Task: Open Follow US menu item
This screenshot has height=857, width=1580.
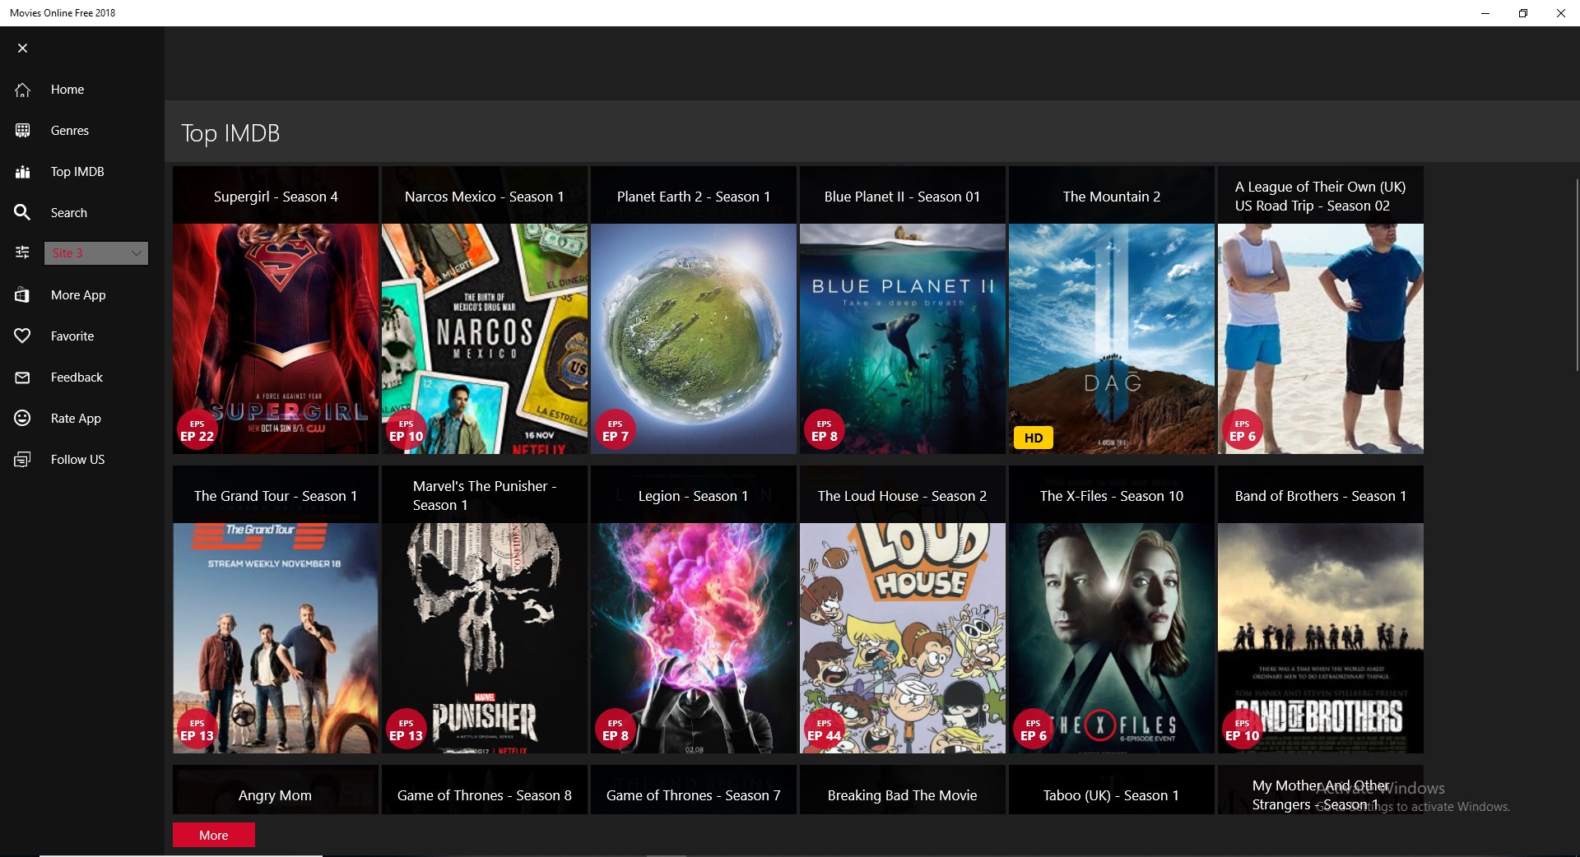Action: (77, 460)
